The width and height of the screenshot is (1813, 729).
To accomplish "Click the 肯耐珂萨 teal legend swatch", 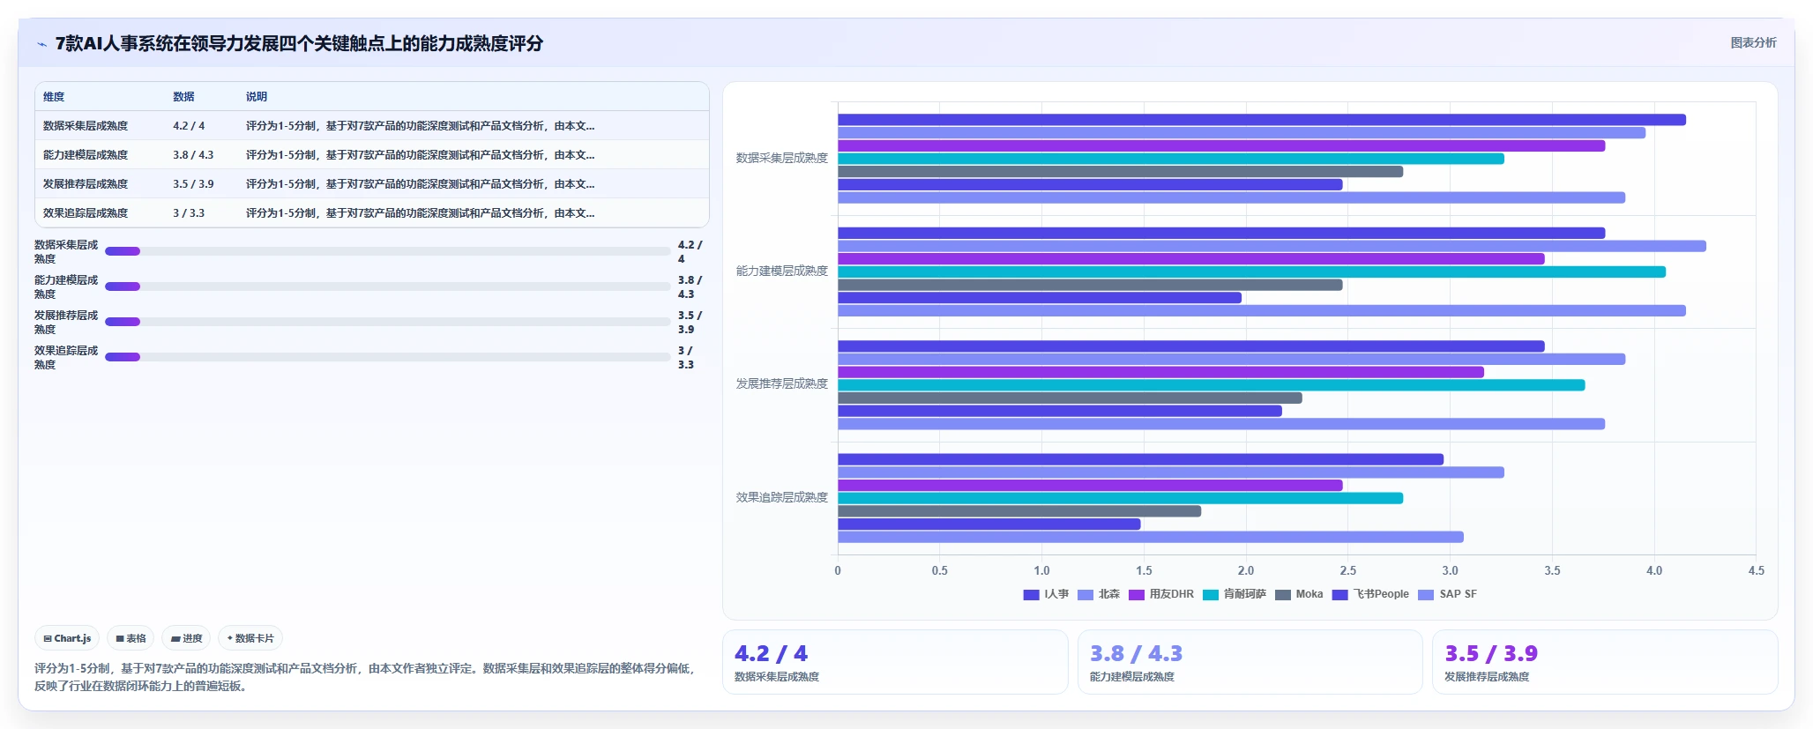I will click(x=1211, y=595).
